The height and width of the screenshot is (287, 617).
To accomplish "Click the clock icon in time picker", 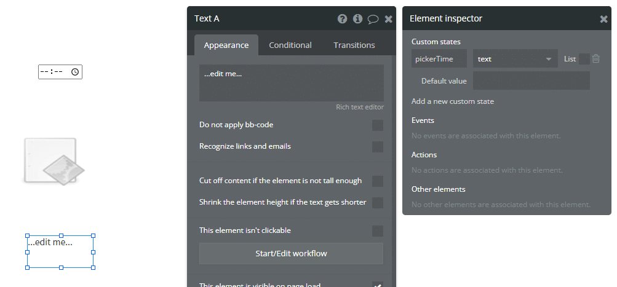I will [75, 72].
